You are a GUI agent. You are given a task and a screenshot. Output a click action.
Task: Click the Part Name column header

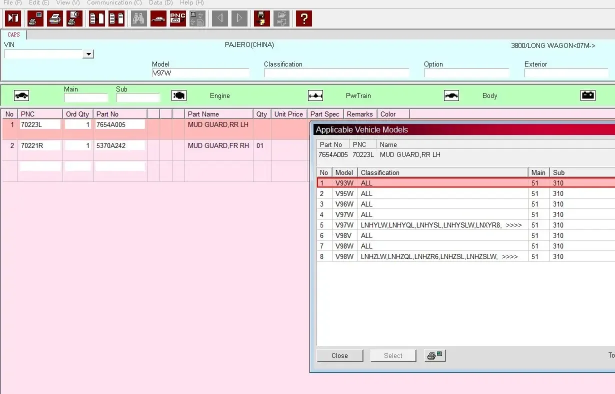219,114
